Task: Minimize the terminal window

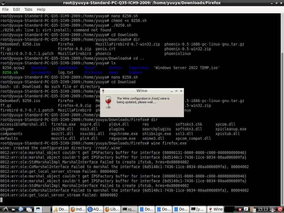Action: (x=272, y=3)
